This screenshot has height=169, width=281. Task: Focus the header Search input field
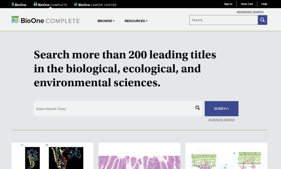(224, 20)
